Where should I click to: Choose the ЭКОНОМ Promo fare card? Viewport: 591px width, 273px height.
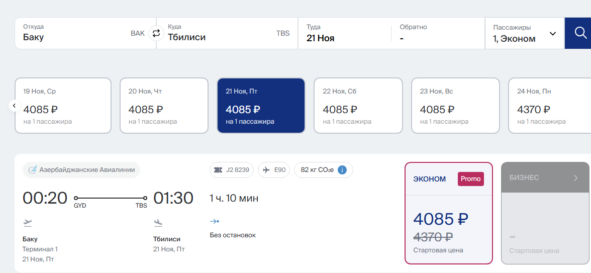pyautogui.click(x=448, y=213)
